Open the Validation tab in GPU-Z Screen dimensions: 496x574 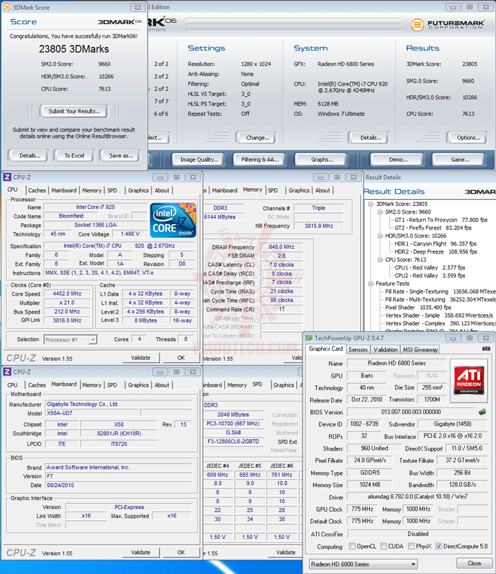click(x=385, y=349)
